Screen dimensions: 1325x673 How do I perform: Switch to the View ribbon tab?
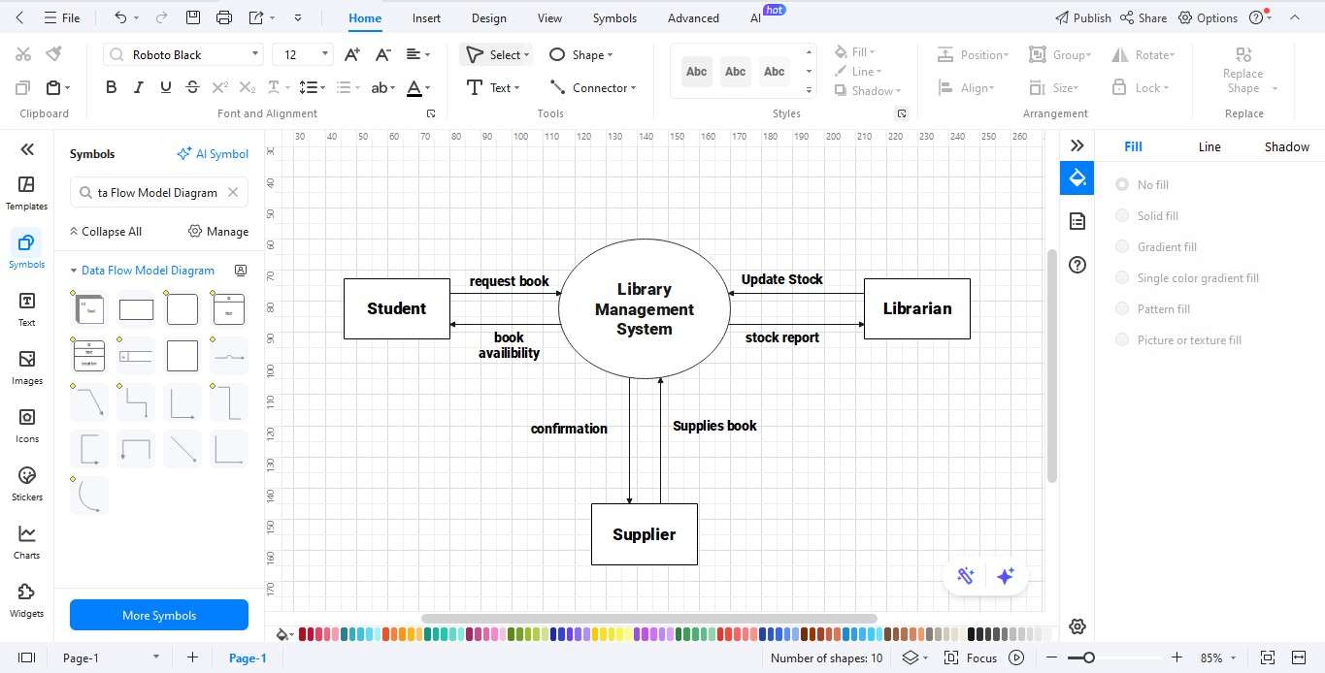tap(549, 17)
